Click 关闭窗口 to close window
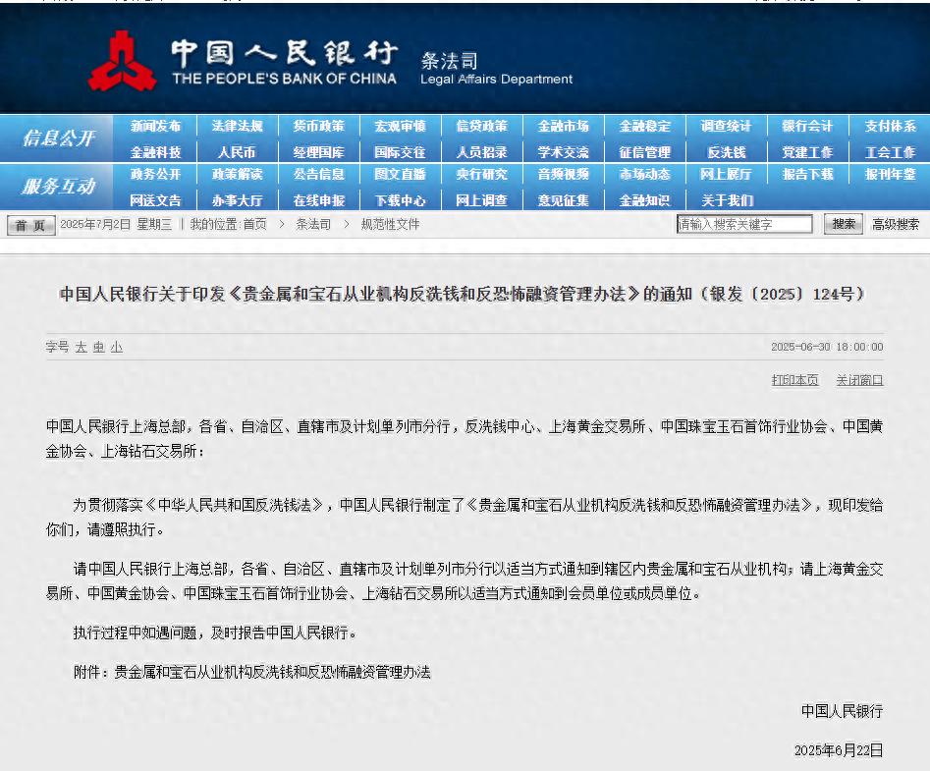The height and width of the screenshot is (771, 930). tap(859, 380)
